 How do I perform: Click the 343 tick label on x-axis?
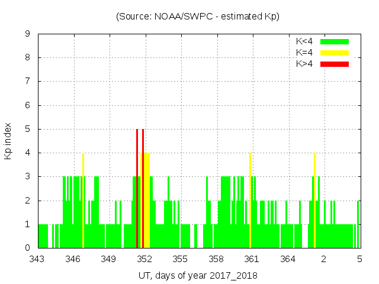point(38,259)
